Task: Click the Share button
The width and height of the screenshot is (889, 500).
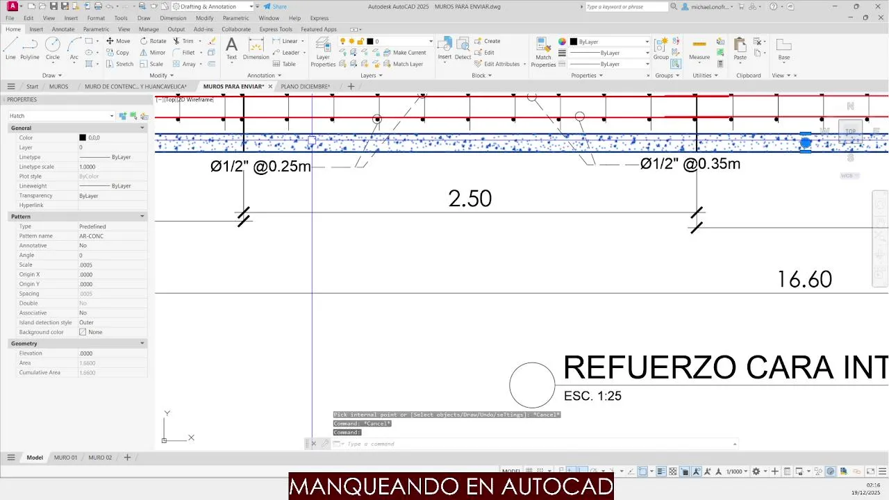Action: tap(275, 6)
